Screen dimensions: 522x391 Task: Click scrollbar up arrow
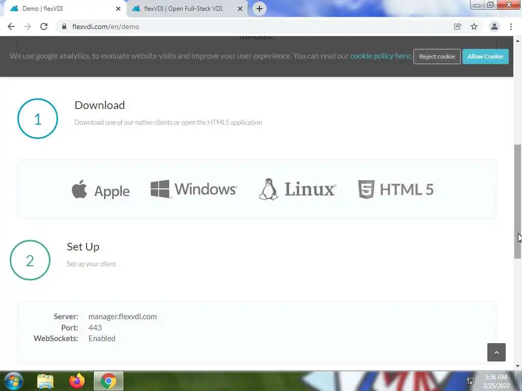tap(517, 41)
